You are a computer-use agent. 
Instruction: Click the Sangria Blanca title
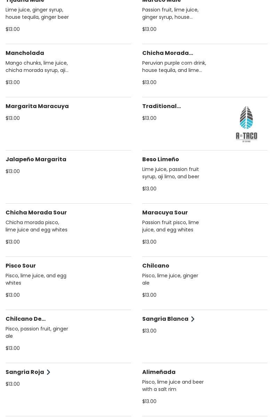(165, 319)
